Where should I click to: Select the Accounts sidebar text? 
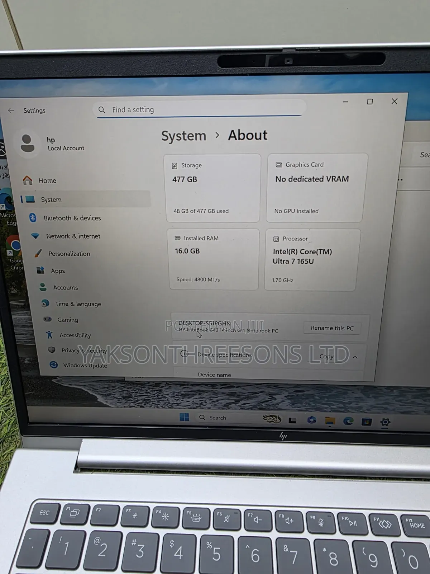[x=66, y=287]
